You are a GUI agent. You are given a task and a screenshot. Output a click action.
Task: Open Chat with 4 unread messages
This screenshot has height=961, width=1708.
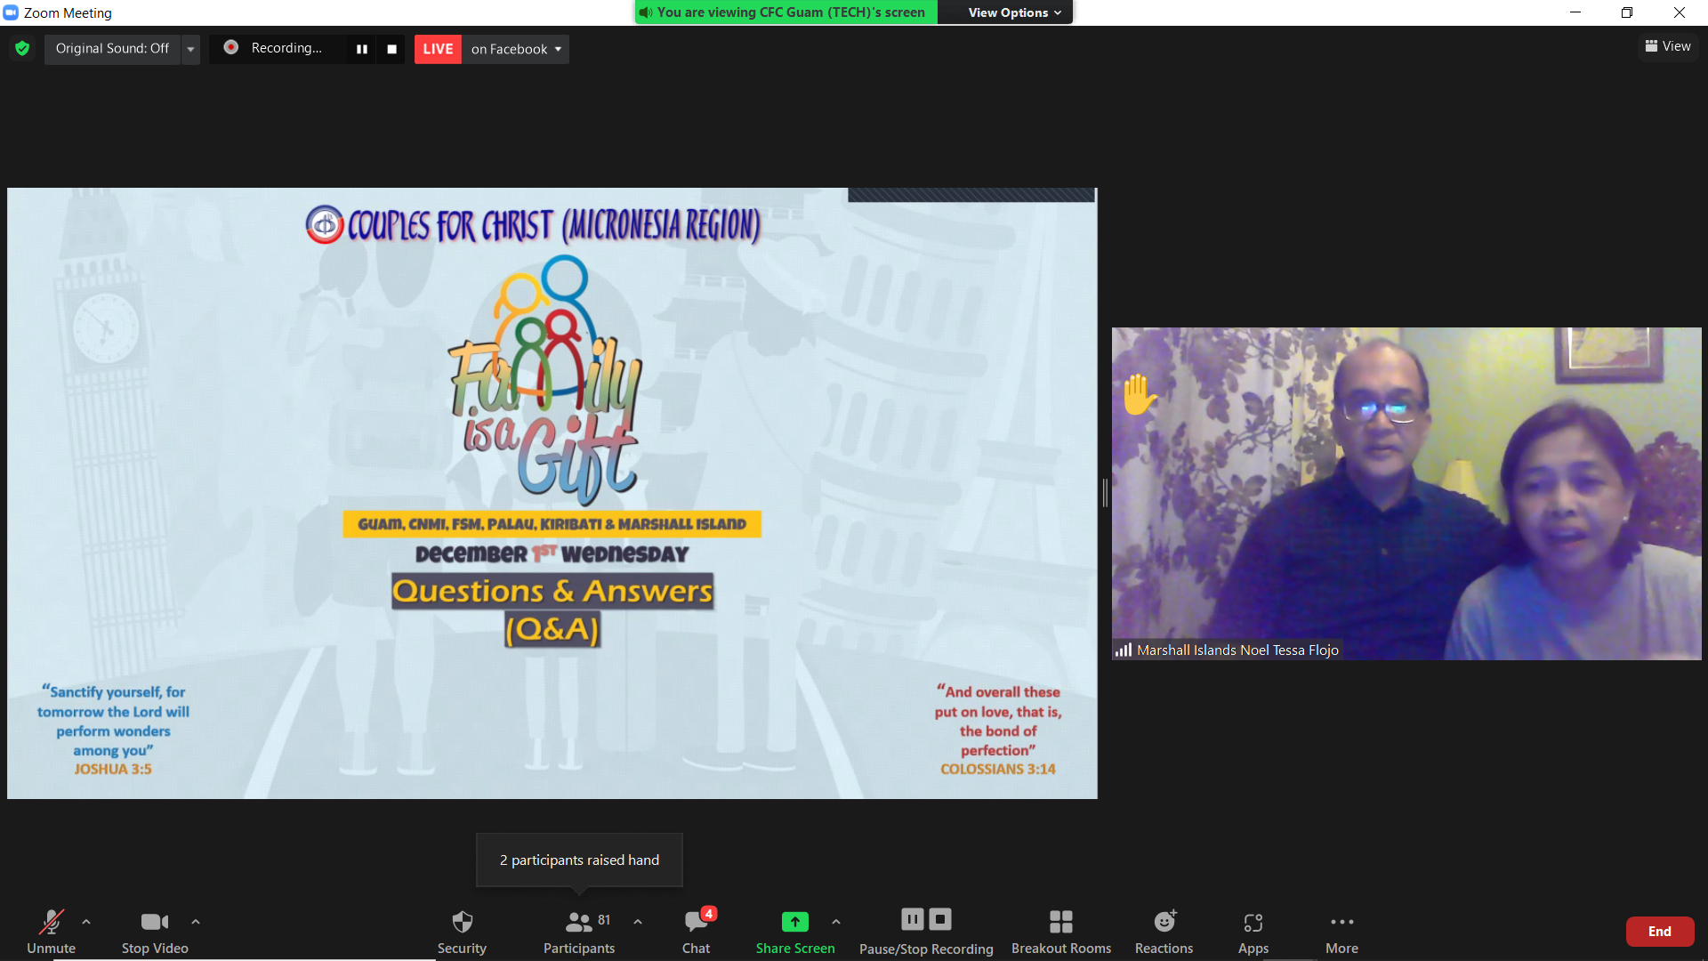tap(697, 931)
